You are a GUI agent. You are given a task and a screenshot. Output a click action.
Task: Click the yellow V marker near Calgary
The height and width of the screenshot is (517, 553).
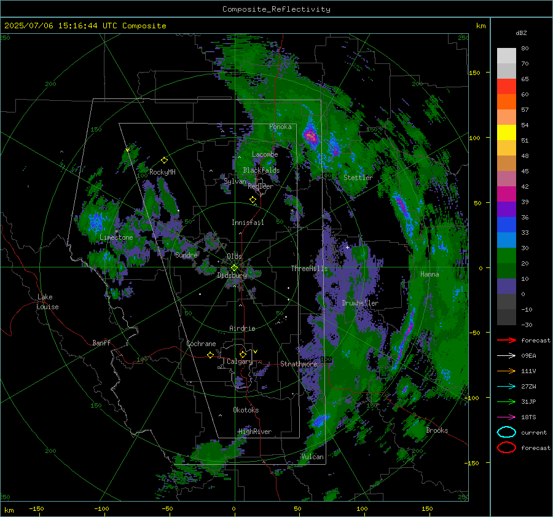point(256,352)
